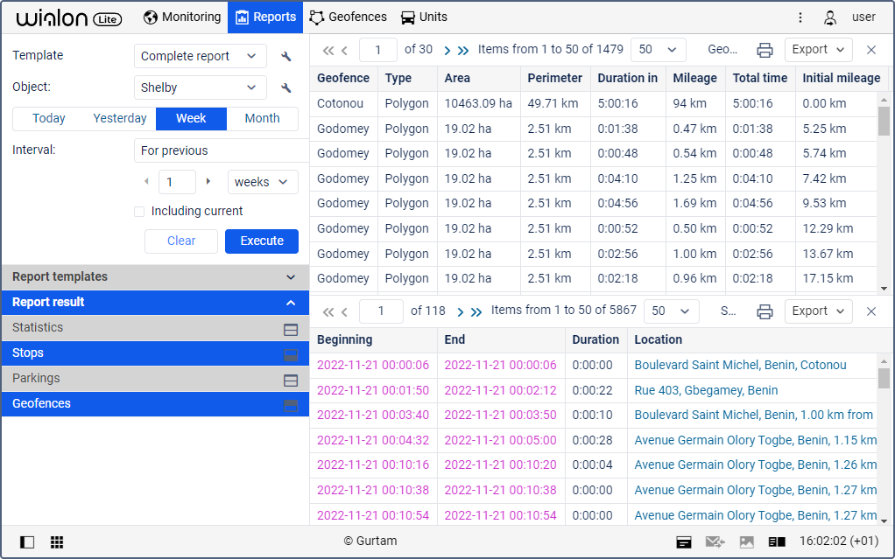The width and height of the screenshot is (895, 559).
Task: Click the Clear button
Action: [x=181, y=241]
